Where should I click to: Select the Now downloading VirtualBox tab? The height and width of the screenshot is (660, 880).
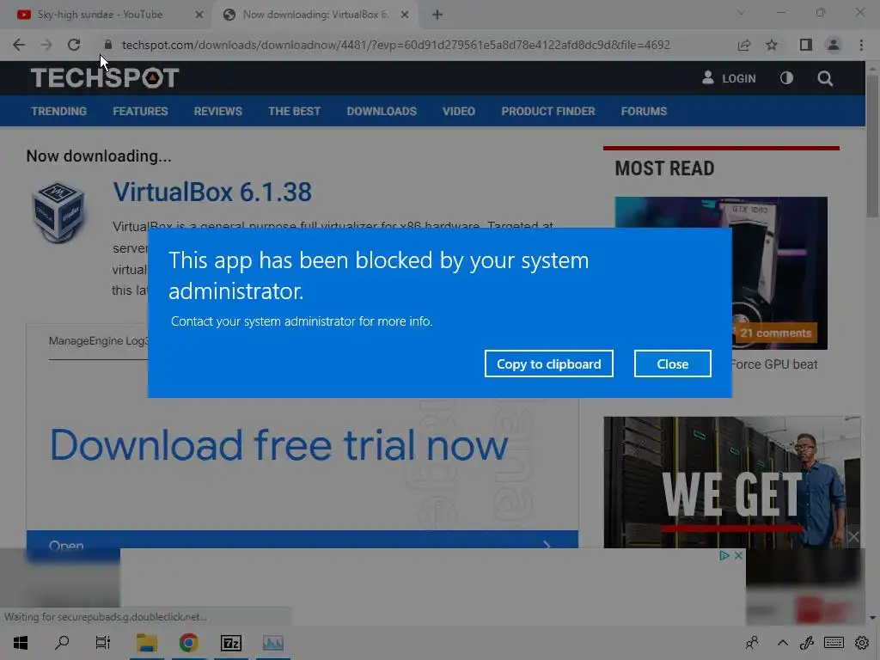click(x=315, y=15)
